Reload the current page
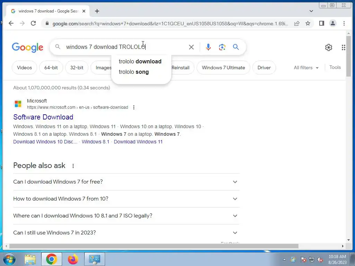355x266 pixels. click(x=33, y=23)
